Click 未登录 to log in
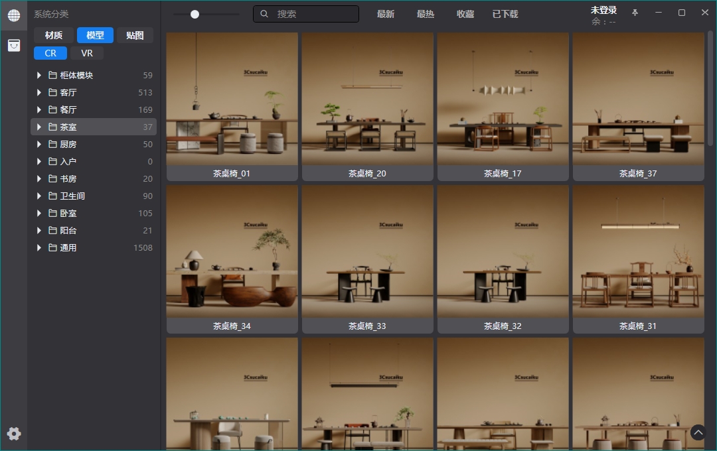The width and height of the screenshot is (717, 451). pyautogui.click(x=603, y=10)
